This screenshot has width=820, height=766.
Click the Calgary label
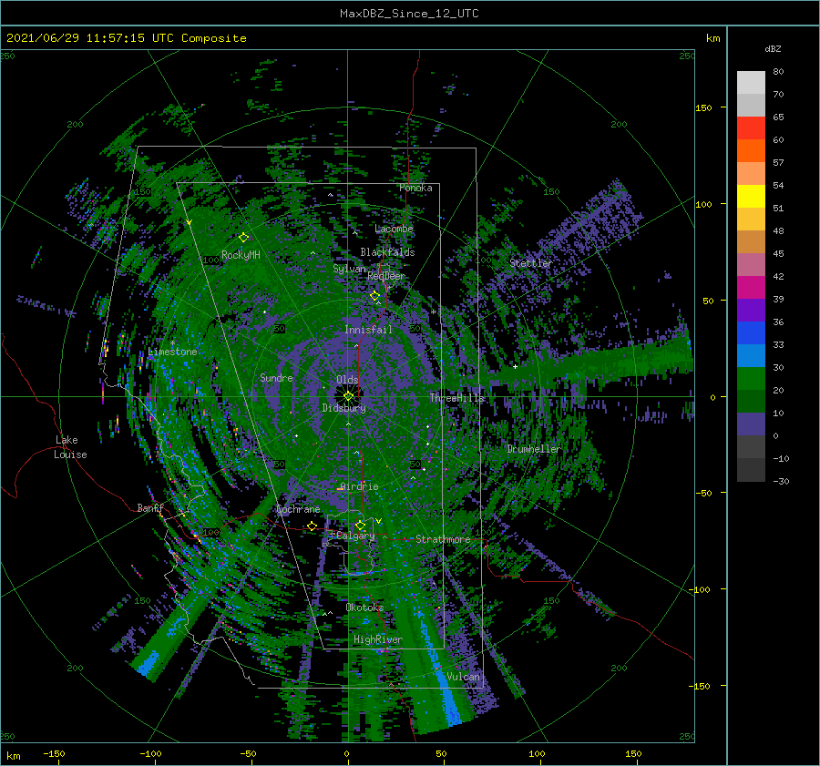click(355, 536)
